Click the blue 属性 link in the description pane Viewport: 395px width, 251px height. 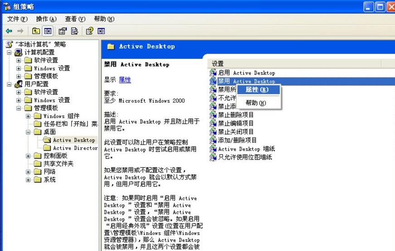125,80
